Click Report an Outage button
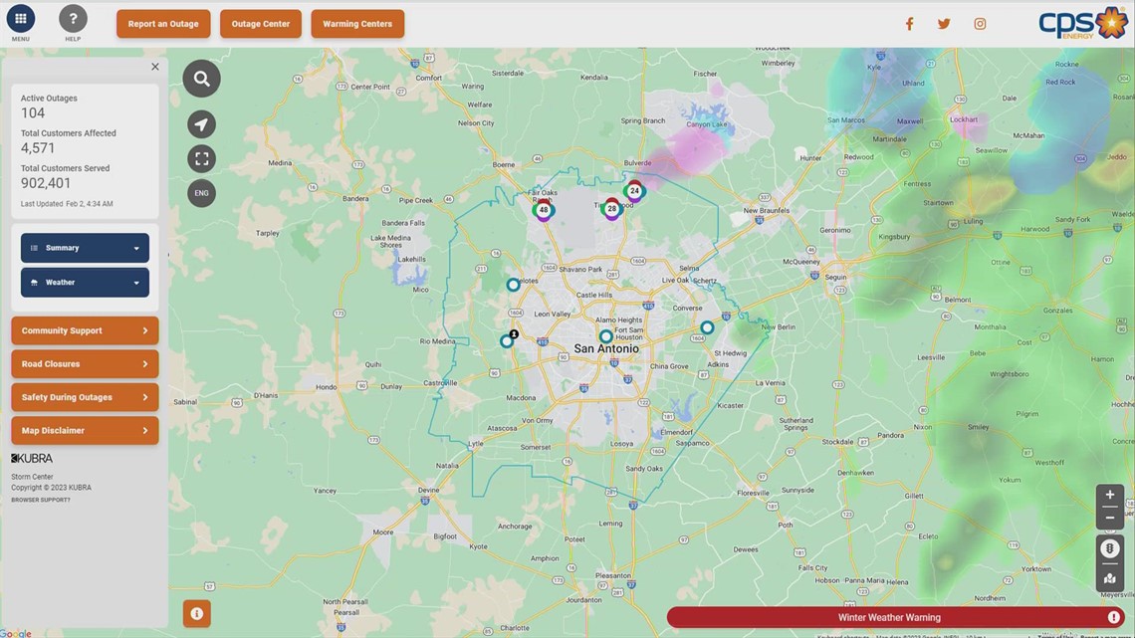This screenshot has height=638, width=1135. [163, 24]
